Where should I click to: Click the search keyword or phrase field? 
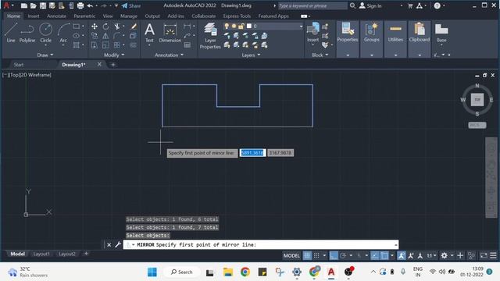tap(312, 5)
